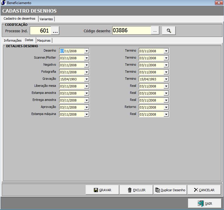The width and height of the screenshot is (224, 210).
Task: Click the Código desenho input field
Action: [132, 31]
